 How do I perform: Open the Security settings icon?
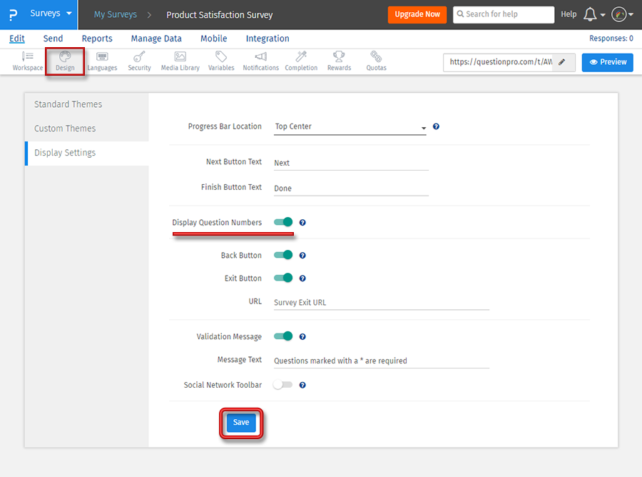139,61
